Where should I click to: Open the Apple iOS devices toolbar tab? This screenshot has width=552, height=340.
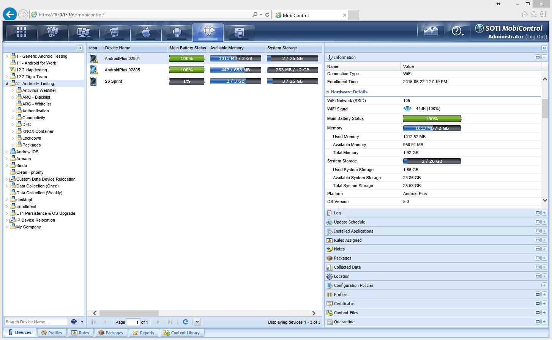tap(146, 32)
